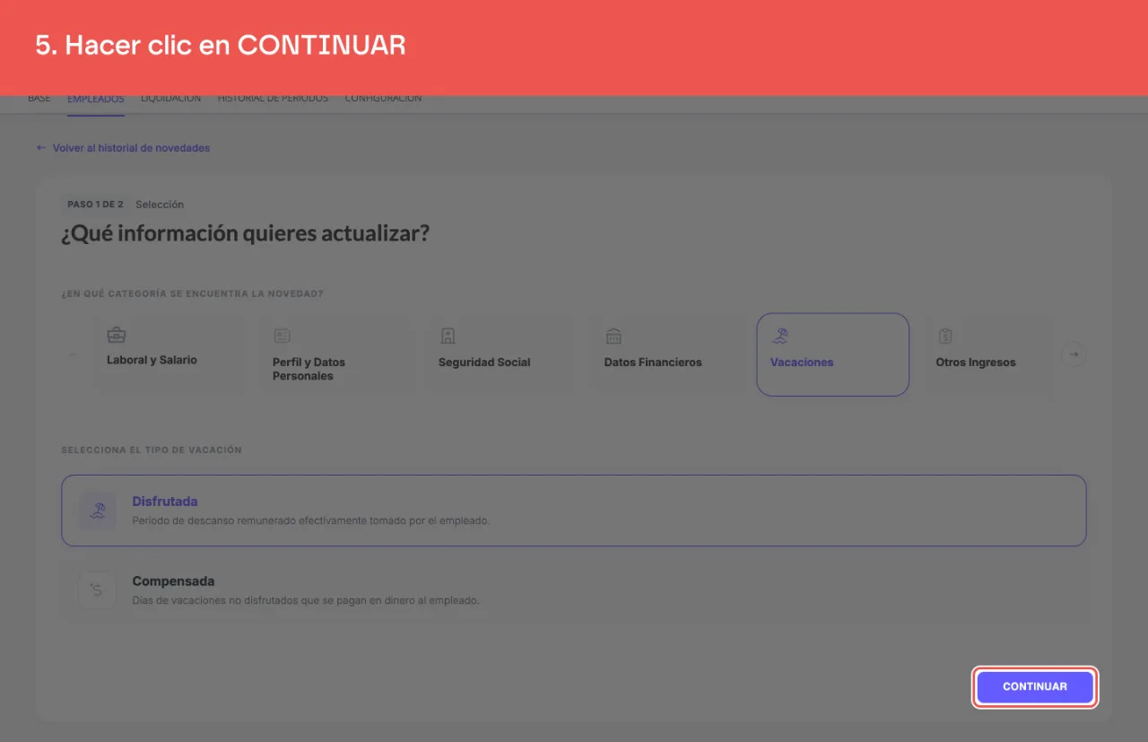Choose the Otros Ingresos category card
The height and width of the screenshot is (742, 1148).
coord(990,354)
